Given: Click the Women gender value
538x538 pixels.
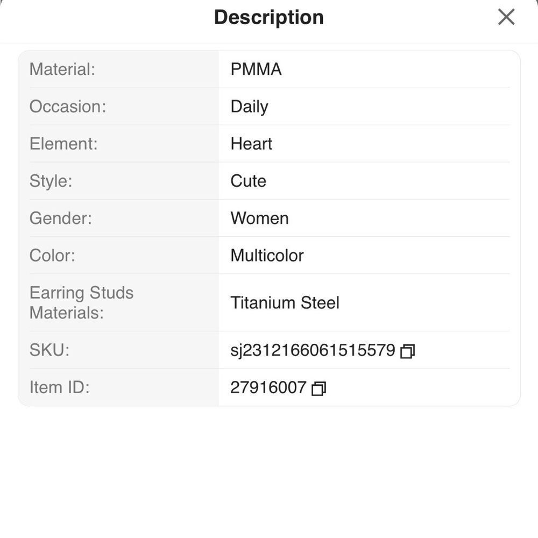Looking at the screenshot, I should point(259,218).
